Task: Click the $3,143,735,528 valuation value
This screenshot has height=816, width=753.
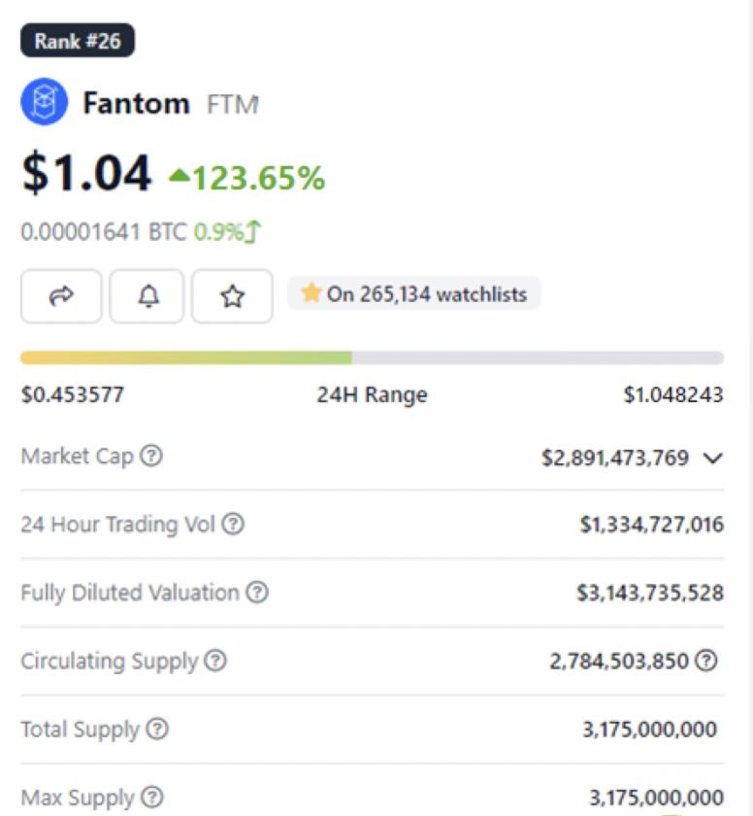Action: [650, 593]
